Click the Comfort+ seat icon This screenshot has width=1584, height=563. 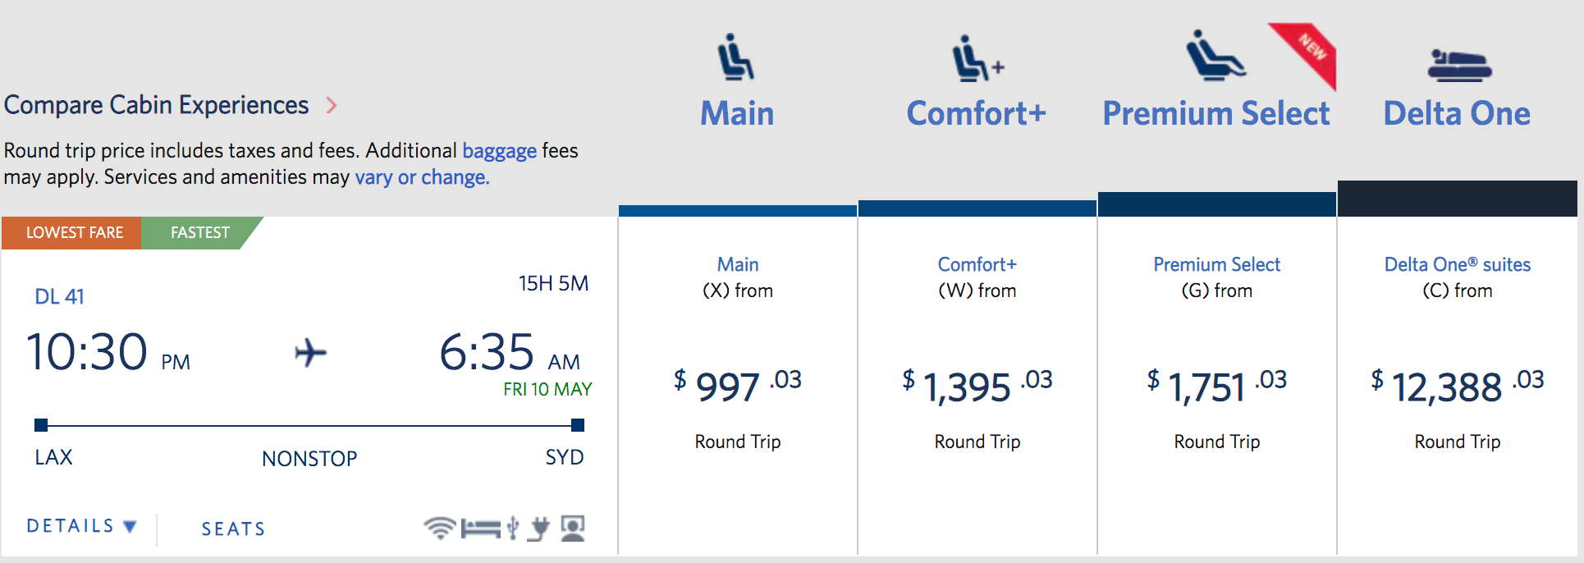[x=977, y=58]
